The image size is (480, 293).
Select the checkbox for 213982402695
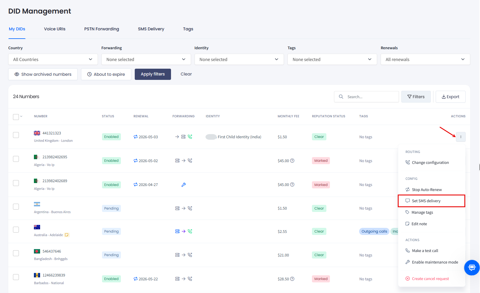coord(16,159)
